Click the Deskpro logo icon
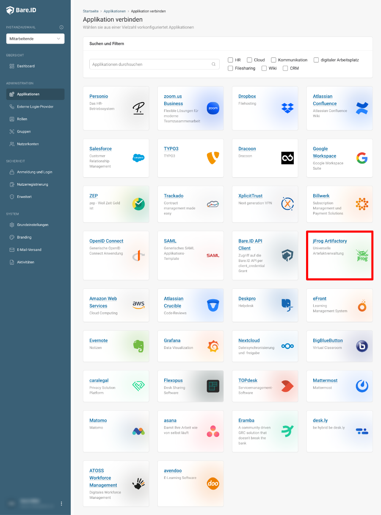The height and width of the screenshot is (515, 381). pyautogui.click(x=287, y=305)
